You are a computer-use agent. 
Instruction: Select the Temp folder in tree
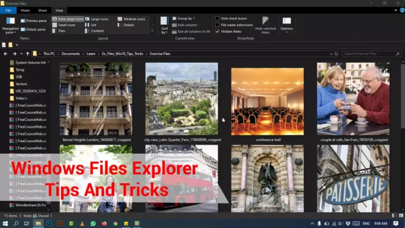pyautogui.click(x=20, y=70)
